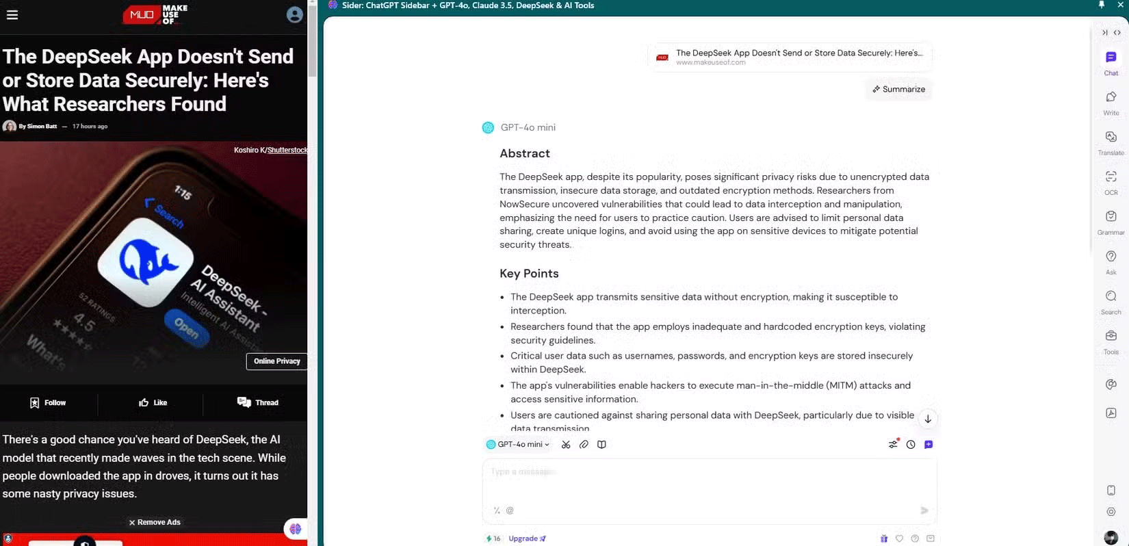This screenshot has width=1129, height=546.
Task: Open the user account icon on MakeUseOf
Action: coord(295,14)
